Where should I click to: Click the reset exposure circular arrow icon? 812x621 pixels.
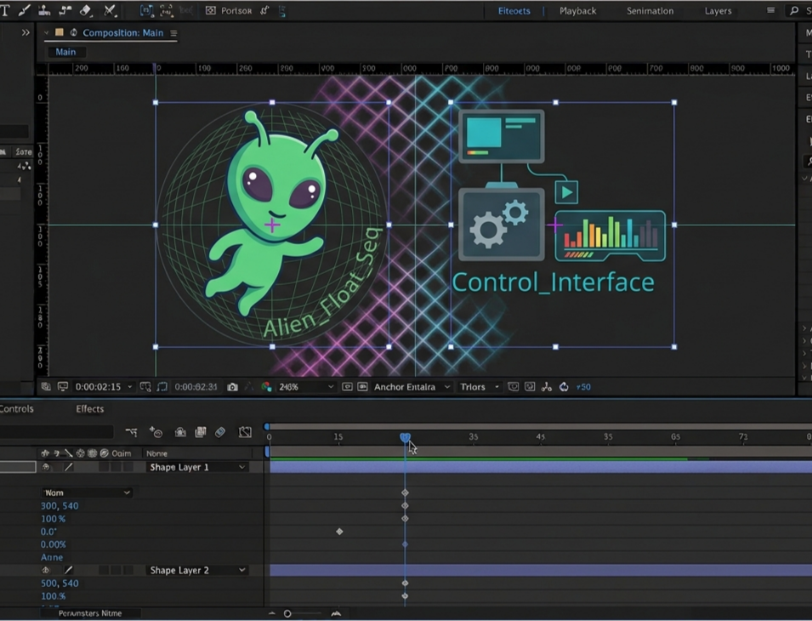(x=564, y=387)
